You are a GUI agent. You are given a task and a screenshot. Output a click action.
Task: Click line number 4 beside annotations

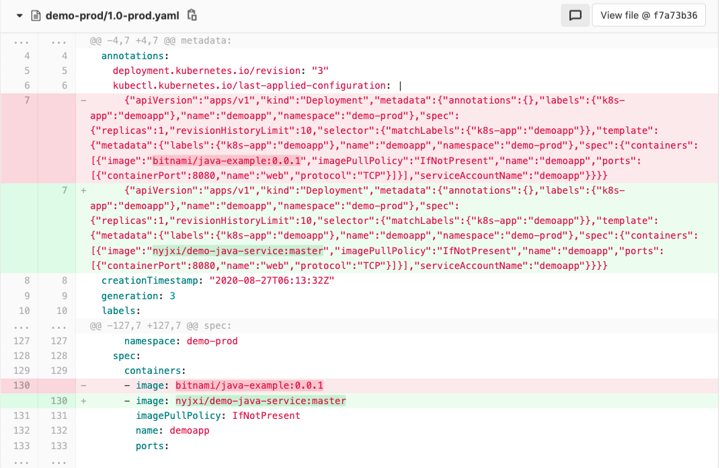[26, 56]
